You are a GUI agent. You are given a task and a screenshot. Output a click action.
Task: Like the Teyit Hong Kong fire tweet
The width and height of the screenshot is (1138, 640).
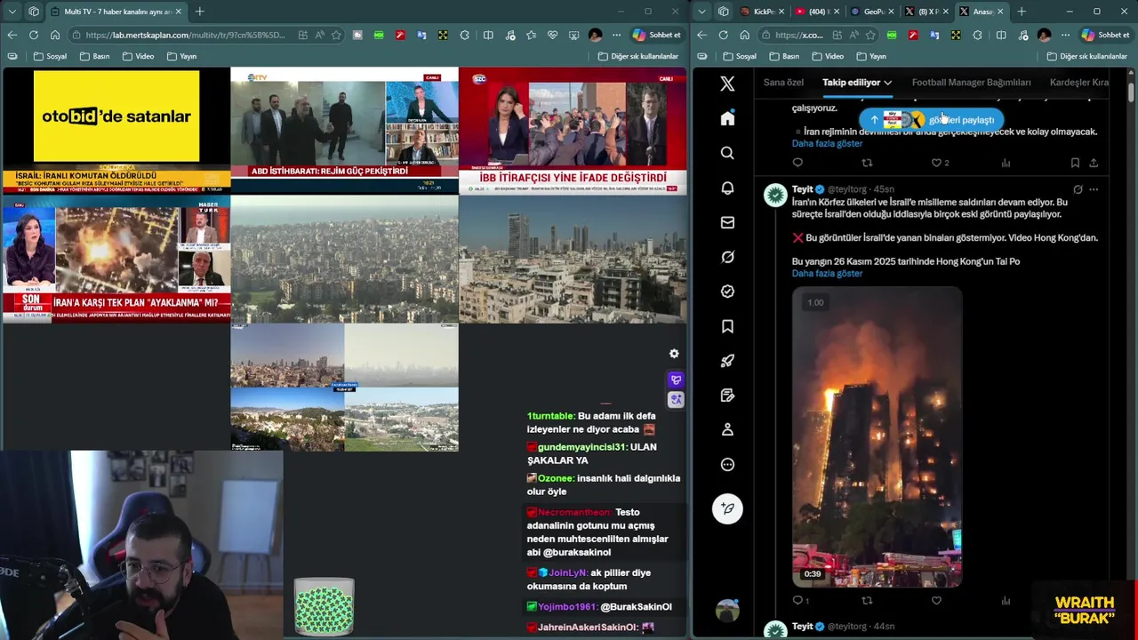pyautogui.click(x=936, y=601)
